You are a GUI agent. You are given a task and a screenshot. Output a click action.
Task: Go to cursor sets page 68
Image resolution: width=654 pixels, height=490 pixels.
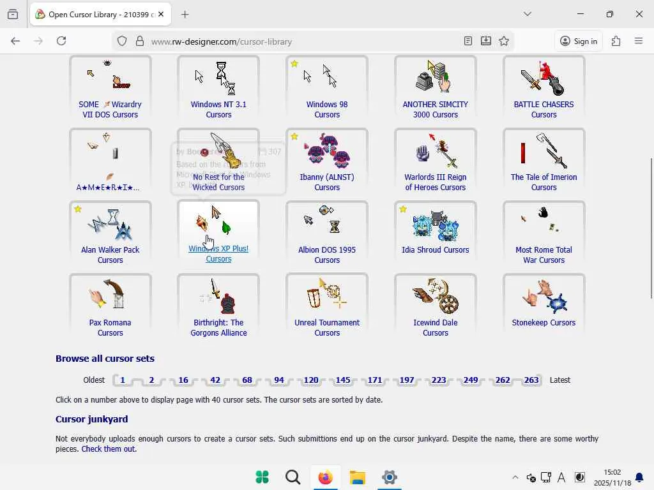coord(247,380)
